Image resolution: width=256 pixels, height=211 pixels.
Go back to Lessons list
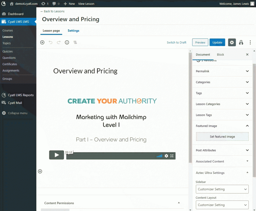52,11
